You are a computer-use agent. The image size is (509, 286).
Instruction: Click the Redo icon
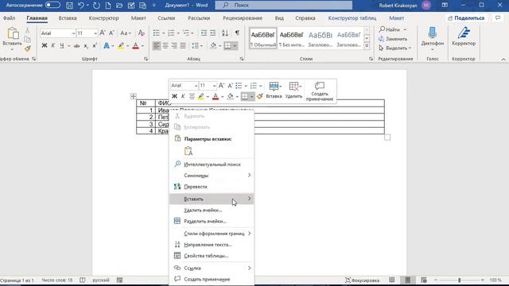96,6
